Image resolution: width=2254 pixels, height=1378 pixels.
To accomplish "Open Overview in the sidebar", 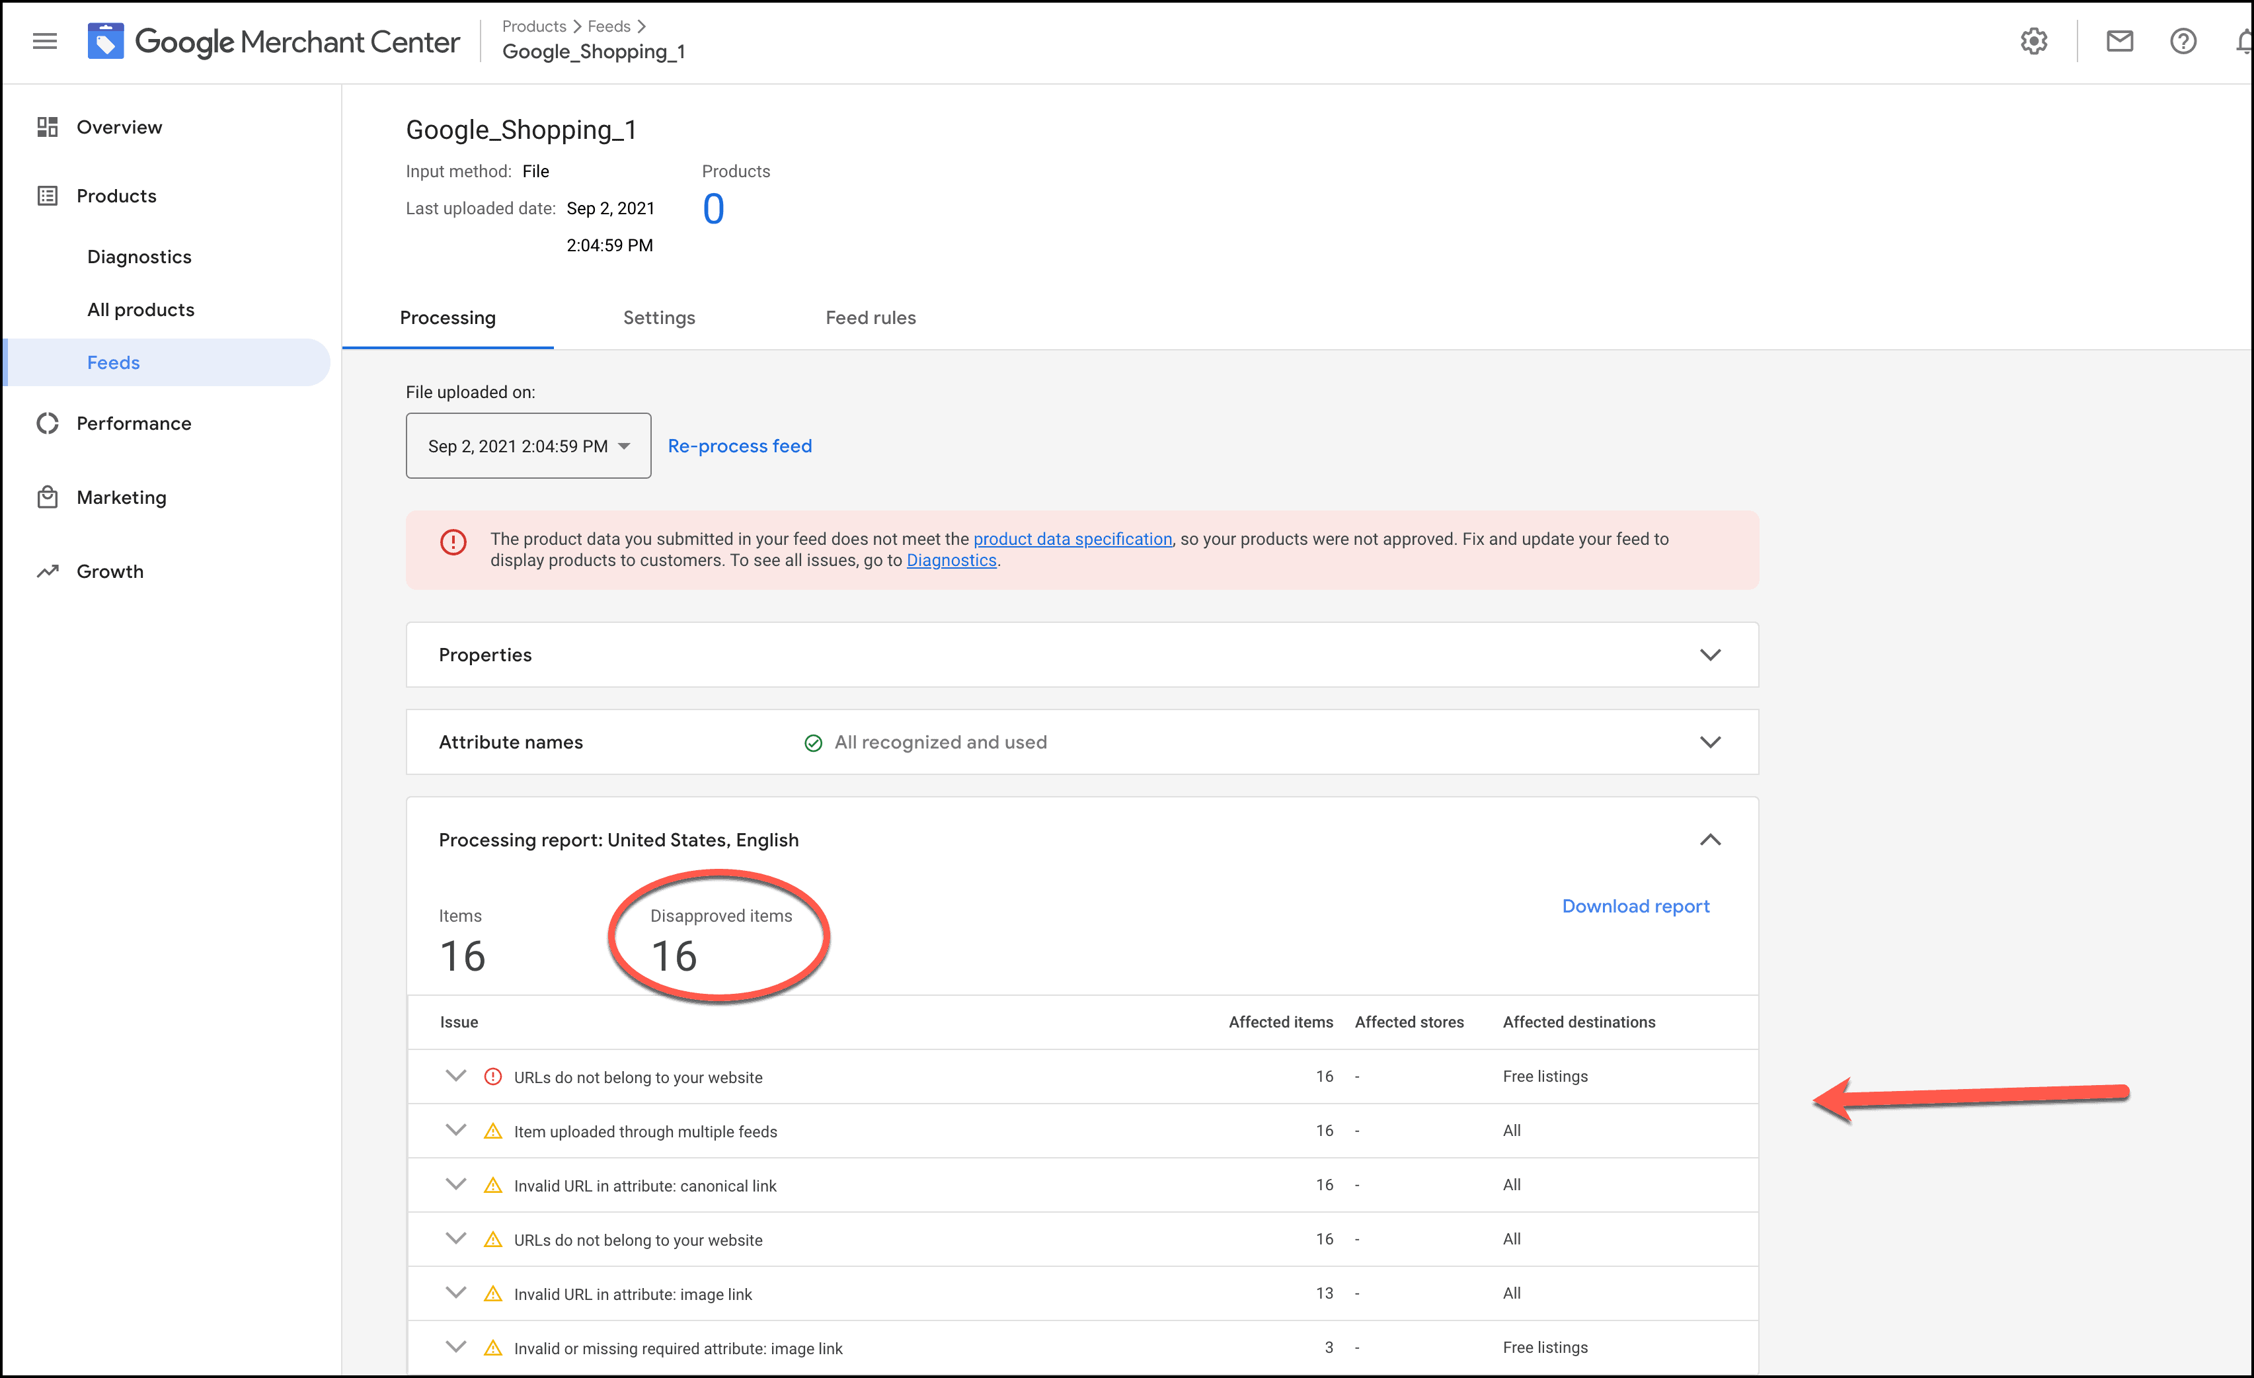I will click(x=119, y=127).
